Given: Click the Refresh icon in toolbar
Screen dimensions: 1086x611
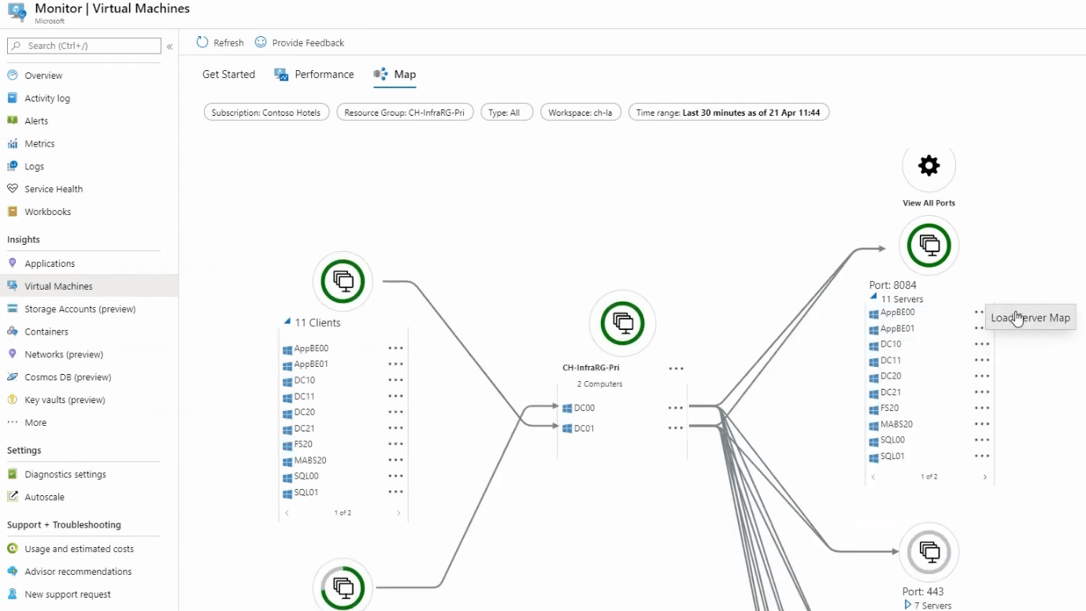Looking at the screenshot, I should [202, 43].
